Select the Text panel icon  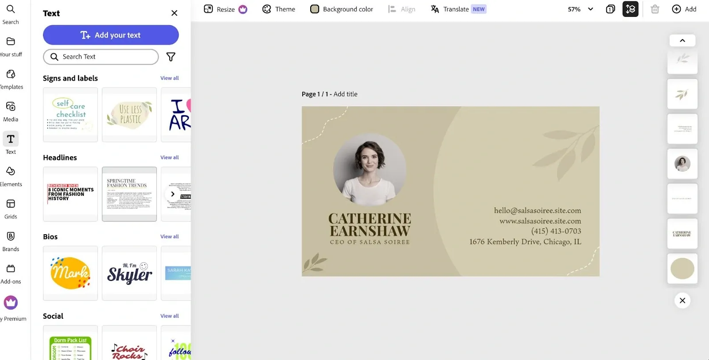(x=11, y=139)
